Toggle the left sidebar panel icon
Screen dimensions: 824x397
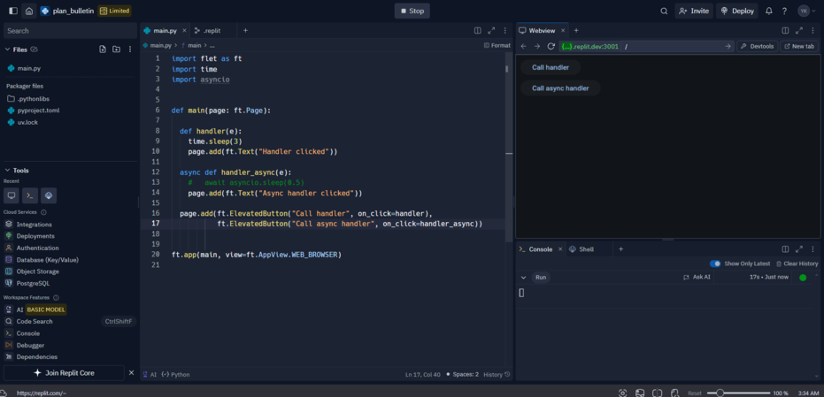click(x=12, y=11)
